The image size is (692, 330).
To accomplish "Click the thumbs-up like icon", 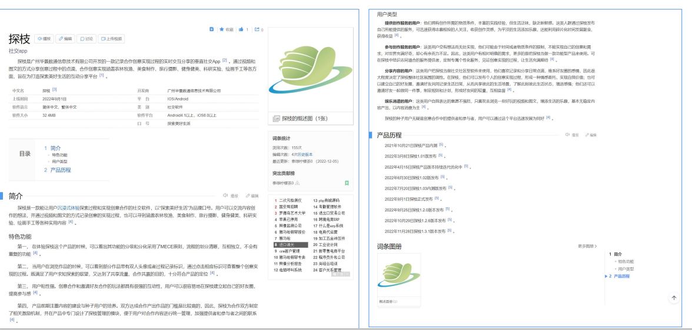I will click(x=241, y=29).
